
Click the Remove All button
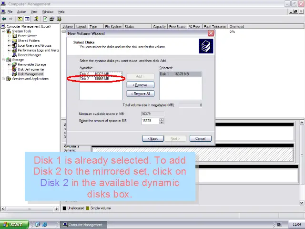coord(140,94)
